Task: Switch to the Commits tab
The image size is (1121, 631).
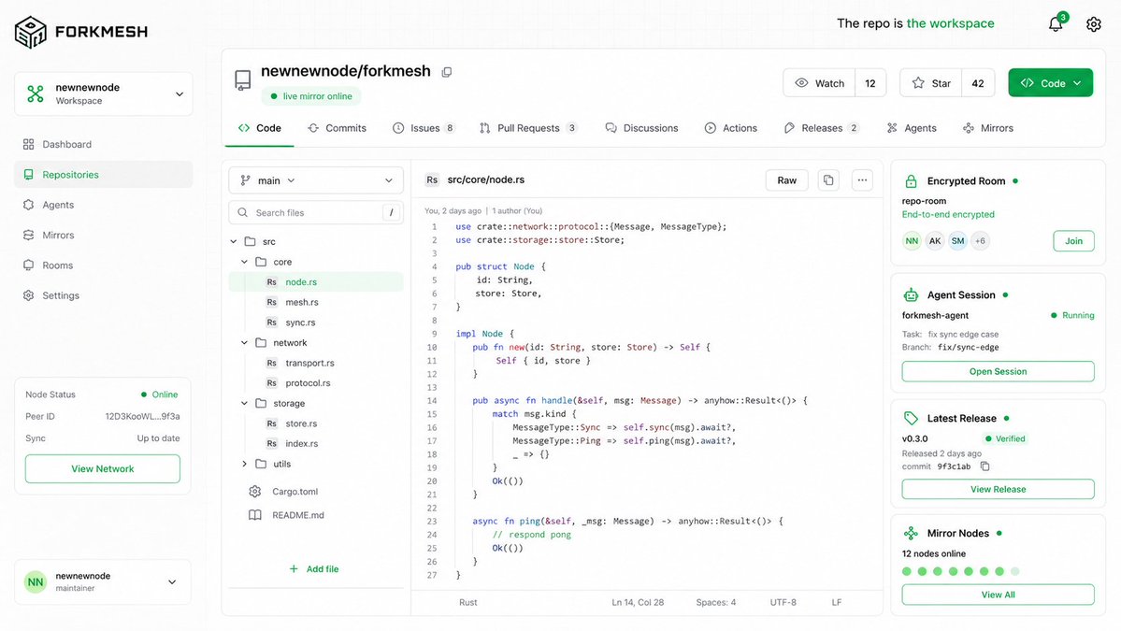Action: 337,129
